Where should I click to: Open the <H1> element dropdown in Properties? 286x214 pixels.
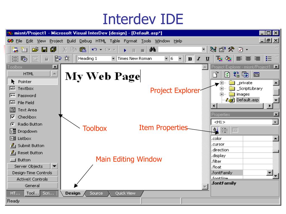point(275,122)
